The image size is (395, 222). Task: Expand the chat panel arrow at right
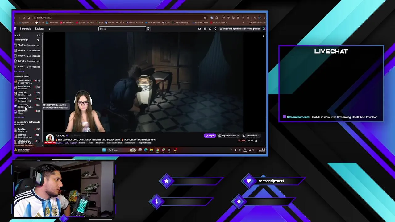[x=264, y=36]
